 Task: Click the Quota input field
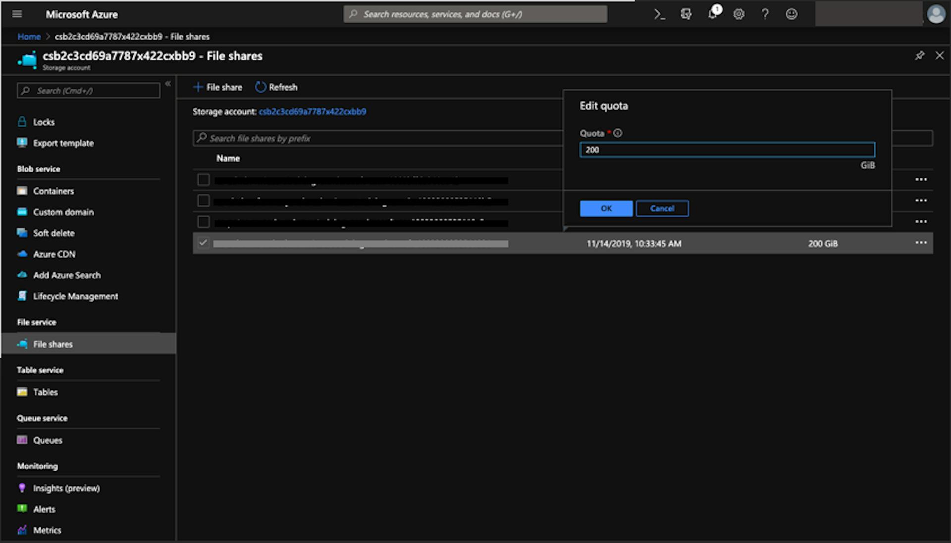pyautogui.click(x=727, y=150)
